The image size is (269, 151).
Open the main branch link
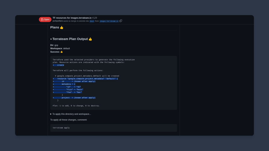[92, 21]
